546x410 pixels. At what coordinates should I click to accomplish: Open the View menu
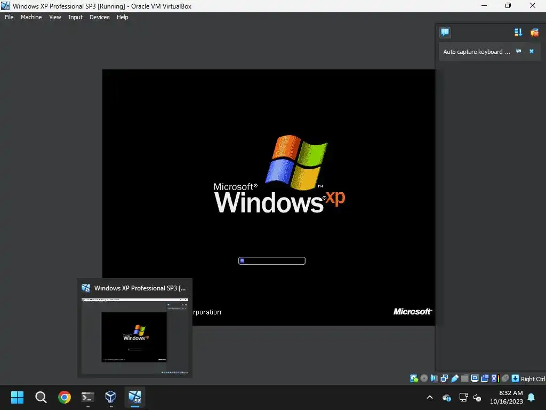coord(55,17)
